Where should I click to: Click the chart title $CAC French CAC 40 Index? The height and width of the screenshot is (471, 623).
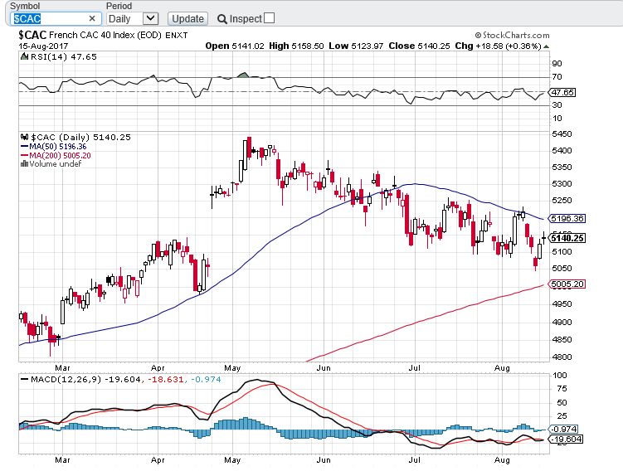(x=90, y=35)
